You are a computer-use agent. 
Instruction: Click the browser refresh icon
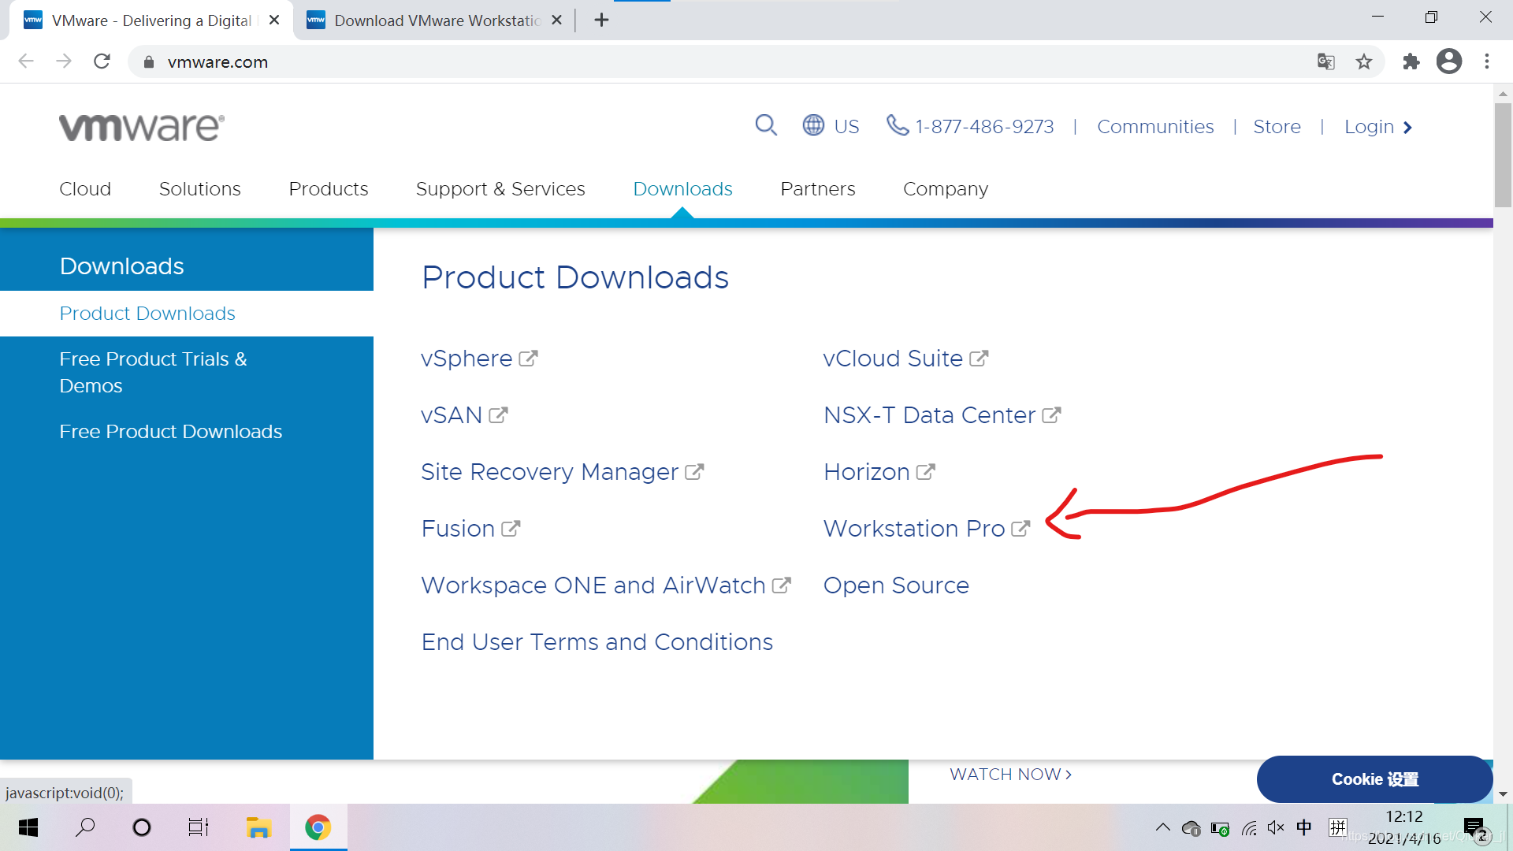click(101, 62)
